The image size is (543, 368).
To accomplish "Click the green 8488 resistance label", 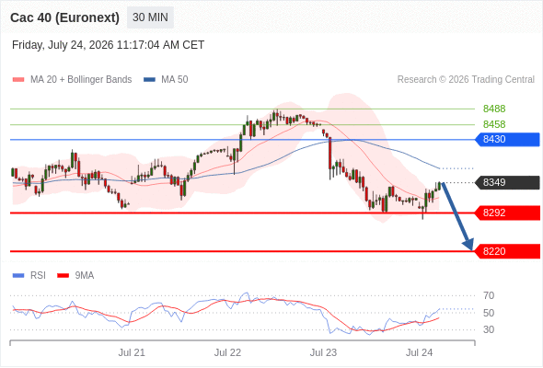I will click(494, 109).
